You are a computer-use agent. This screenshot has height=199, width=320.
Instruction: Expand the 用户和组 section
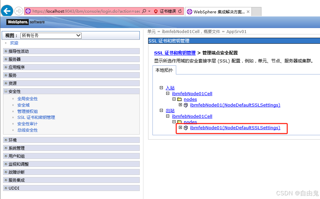click(x=6, y=156)
